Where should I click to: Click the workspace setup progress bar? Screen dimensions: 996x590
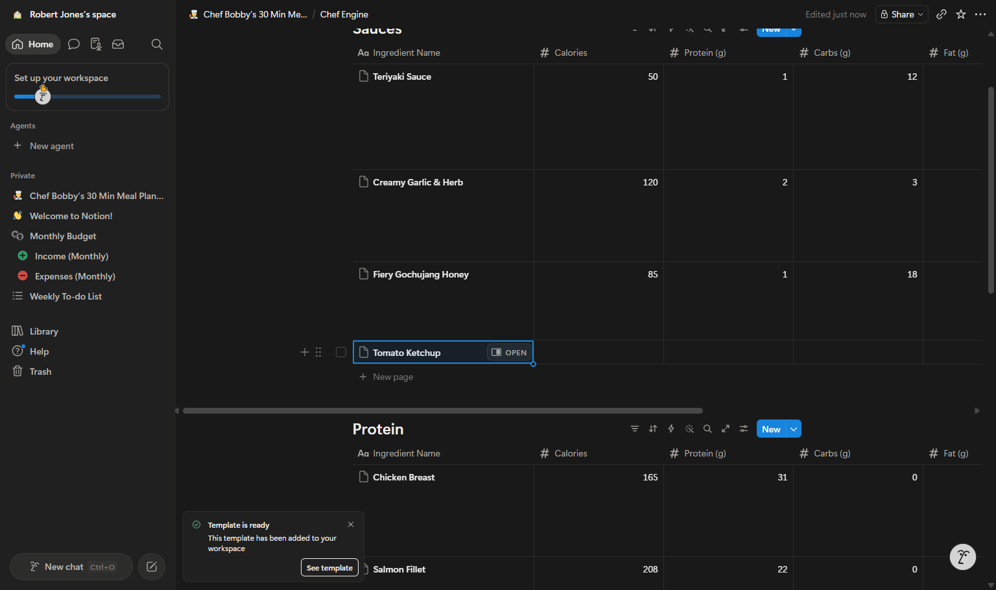(88, 97)
